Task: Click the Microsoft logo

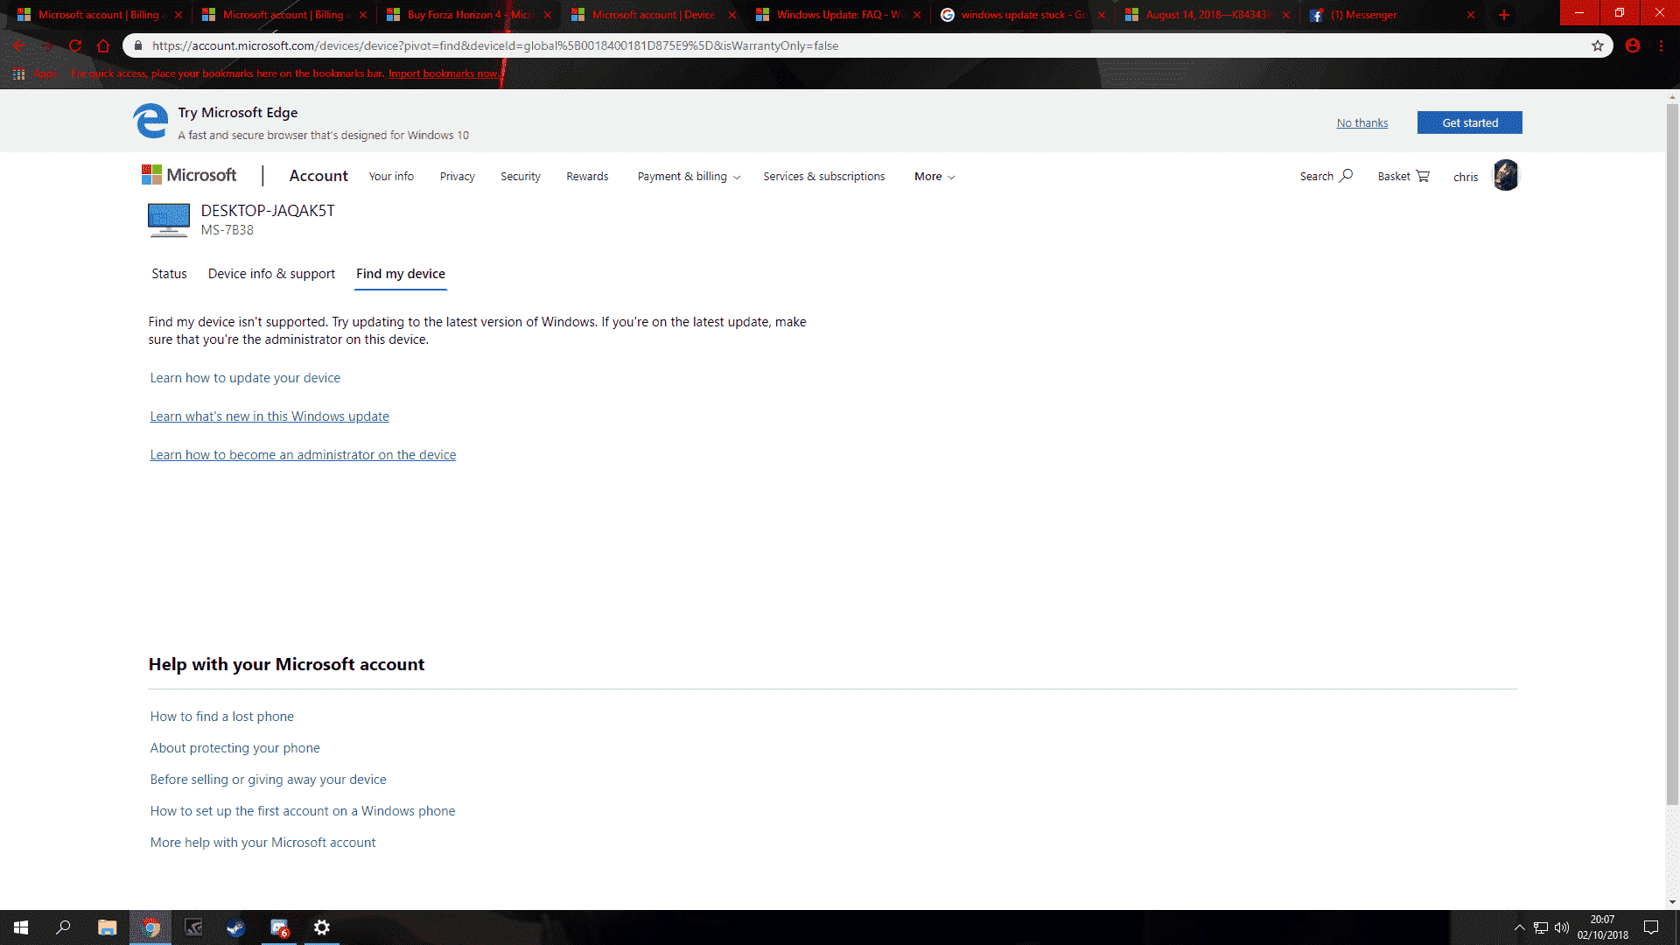Action: [x=189, y=175]
